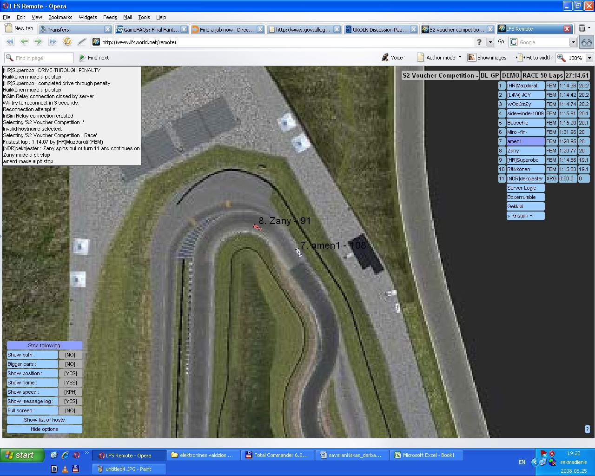The image size is (595, 476).
Task: Click Show list of hosts button
Action: (x=44, y=420)
